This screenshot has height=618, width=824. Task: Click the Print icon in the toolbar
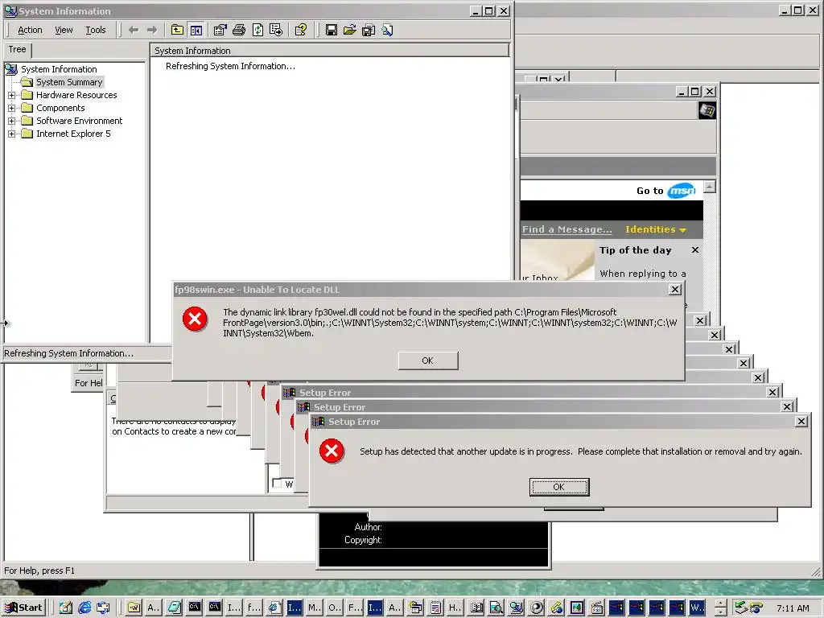tap(238, 30)
